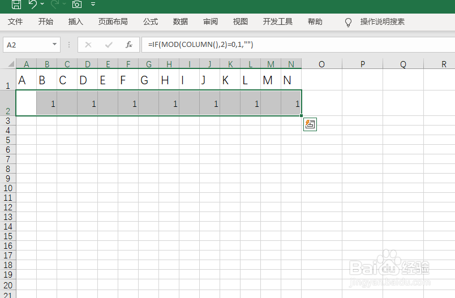
Task: Click the Auto Fill Options icon
Action: pyautogui.click(x=310, y=124)
